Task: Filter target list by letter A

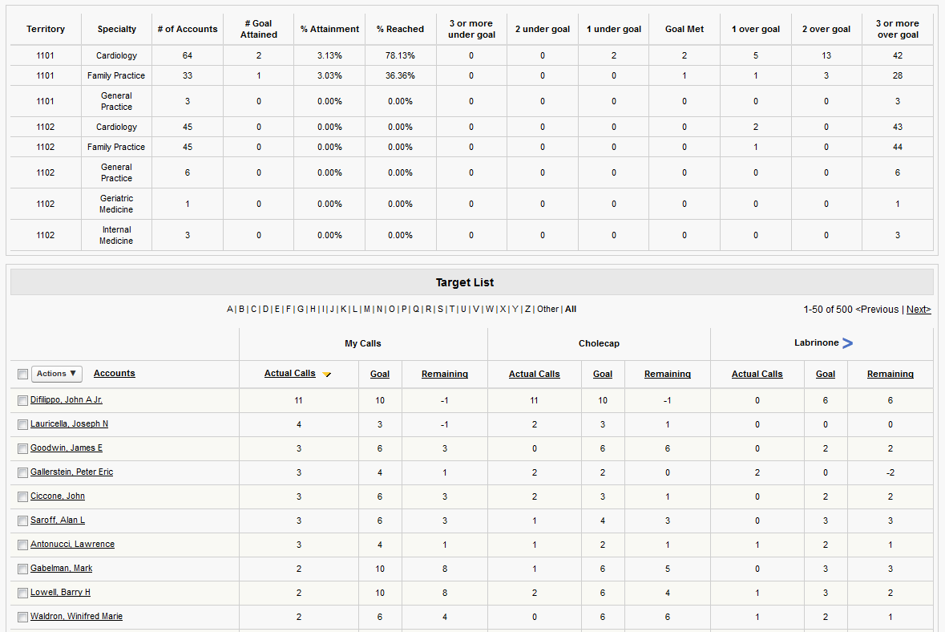Action: pos(230,310)
